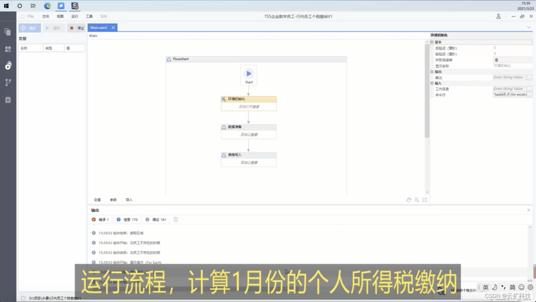Open ellipsis editor for 输出 field
Image resolution: width=536 pixels, height=302 pixels.
coord(530,77)
